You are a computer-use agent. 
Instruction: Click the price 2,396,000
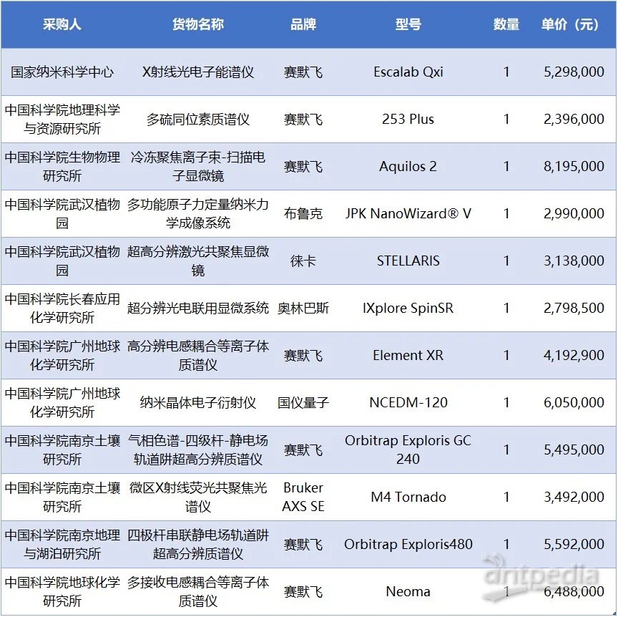(x=574, y=119)
